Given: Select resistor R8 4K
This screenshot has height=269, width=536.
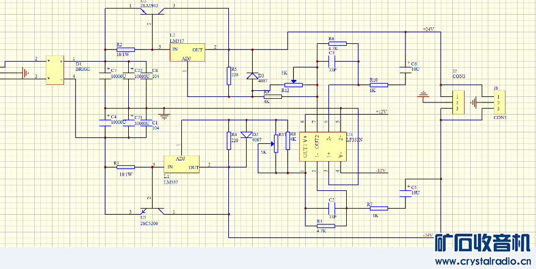Looking at the screenshot, I should pos(288,141).
